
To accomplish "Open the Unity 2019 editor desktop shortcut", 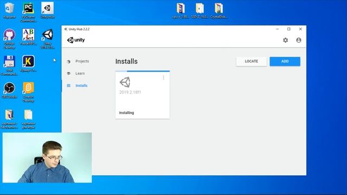I will pos(47,38).
